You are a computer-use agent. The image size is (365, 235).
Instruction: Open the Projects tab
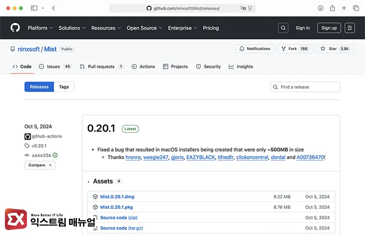coord(175,67)
